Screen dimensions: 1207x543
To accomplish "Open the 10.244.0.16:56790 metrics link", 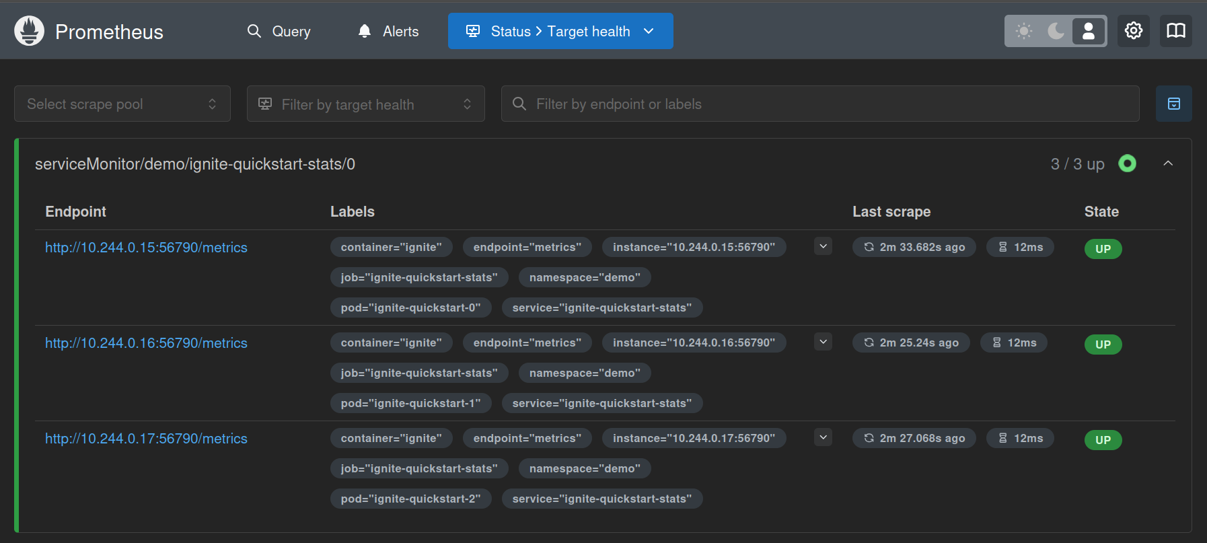I will pyautogui.click(x=146, y=343).
